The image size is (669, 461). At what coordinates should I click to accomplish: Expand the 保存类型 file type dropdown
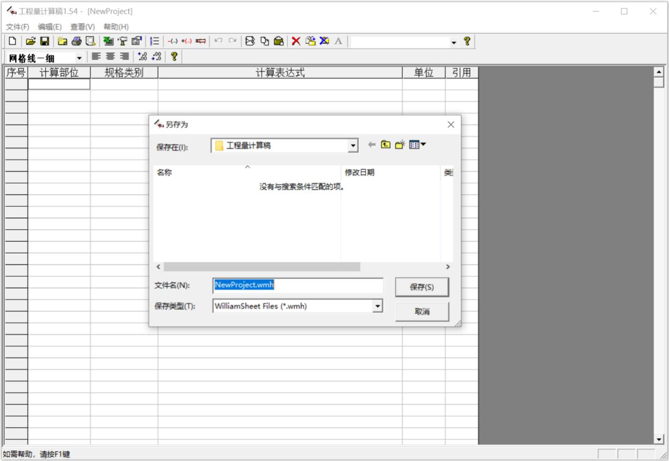point(377,306)
